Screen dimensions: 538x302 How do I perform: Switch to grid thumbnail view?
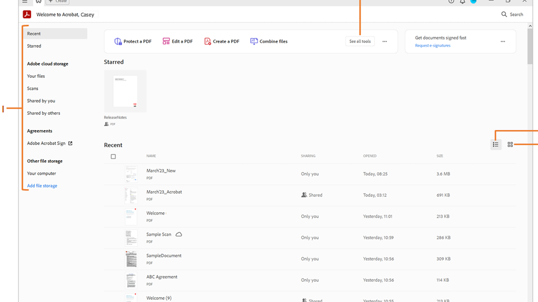tap(510, 145)
